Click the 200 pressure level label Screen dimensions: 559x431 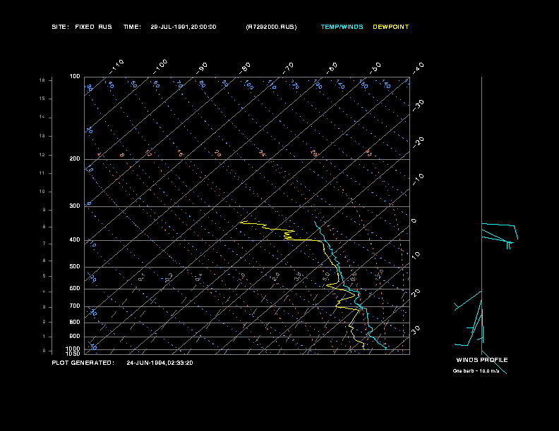pyautogui.click(x=75, y=159)
